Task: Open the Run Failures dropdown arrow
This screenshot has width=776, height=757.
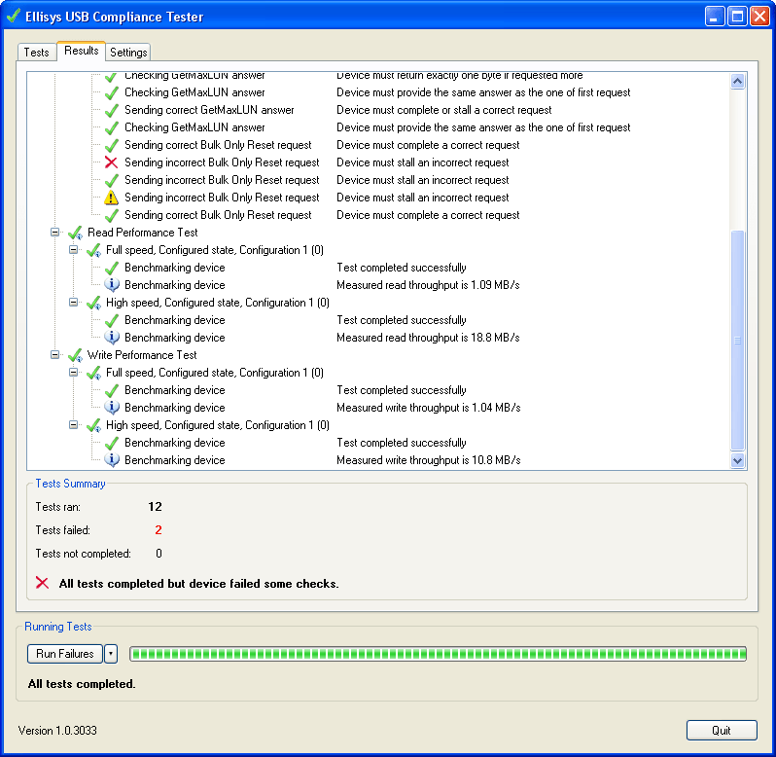Action: 111,654
